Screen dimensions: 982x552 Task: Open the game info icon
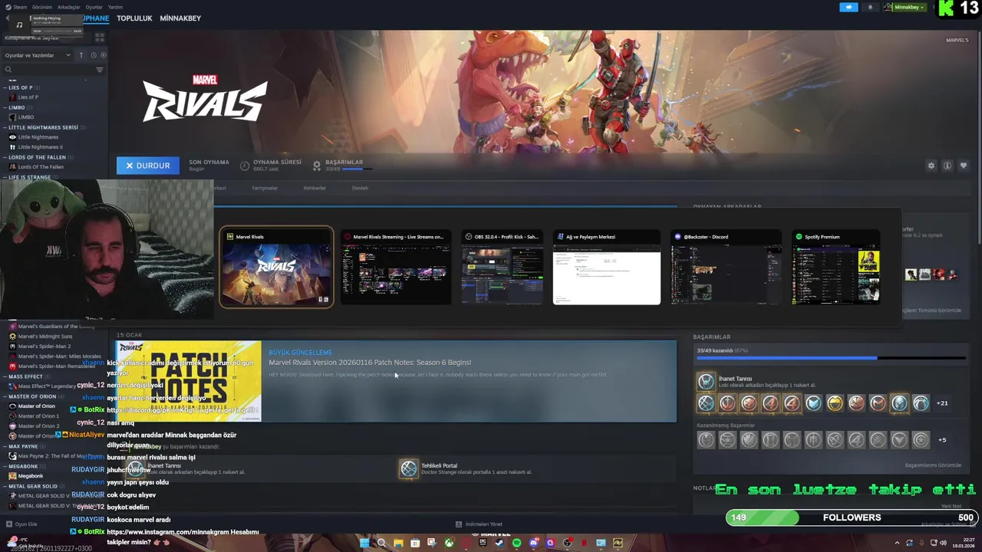click(x=947, y=166)
